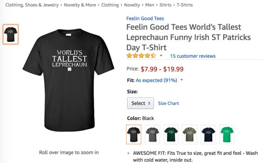Open the Novelty & More breadcrumb
This screenshot has height=163, width=265.
[80, 5]
